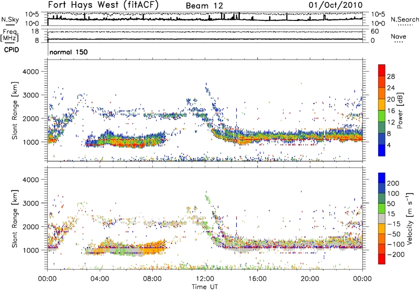Select the '12:00' time tick label
The width and height of the screenshot is (419, 290).
click(x=205, y=279)
